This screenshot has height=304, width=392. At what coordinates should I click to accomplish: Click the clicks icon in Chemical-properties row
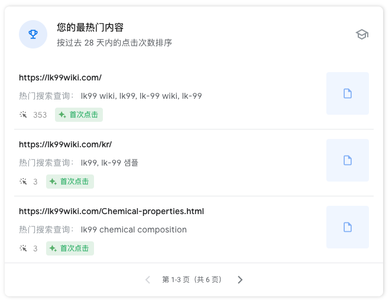coord(23,248)
